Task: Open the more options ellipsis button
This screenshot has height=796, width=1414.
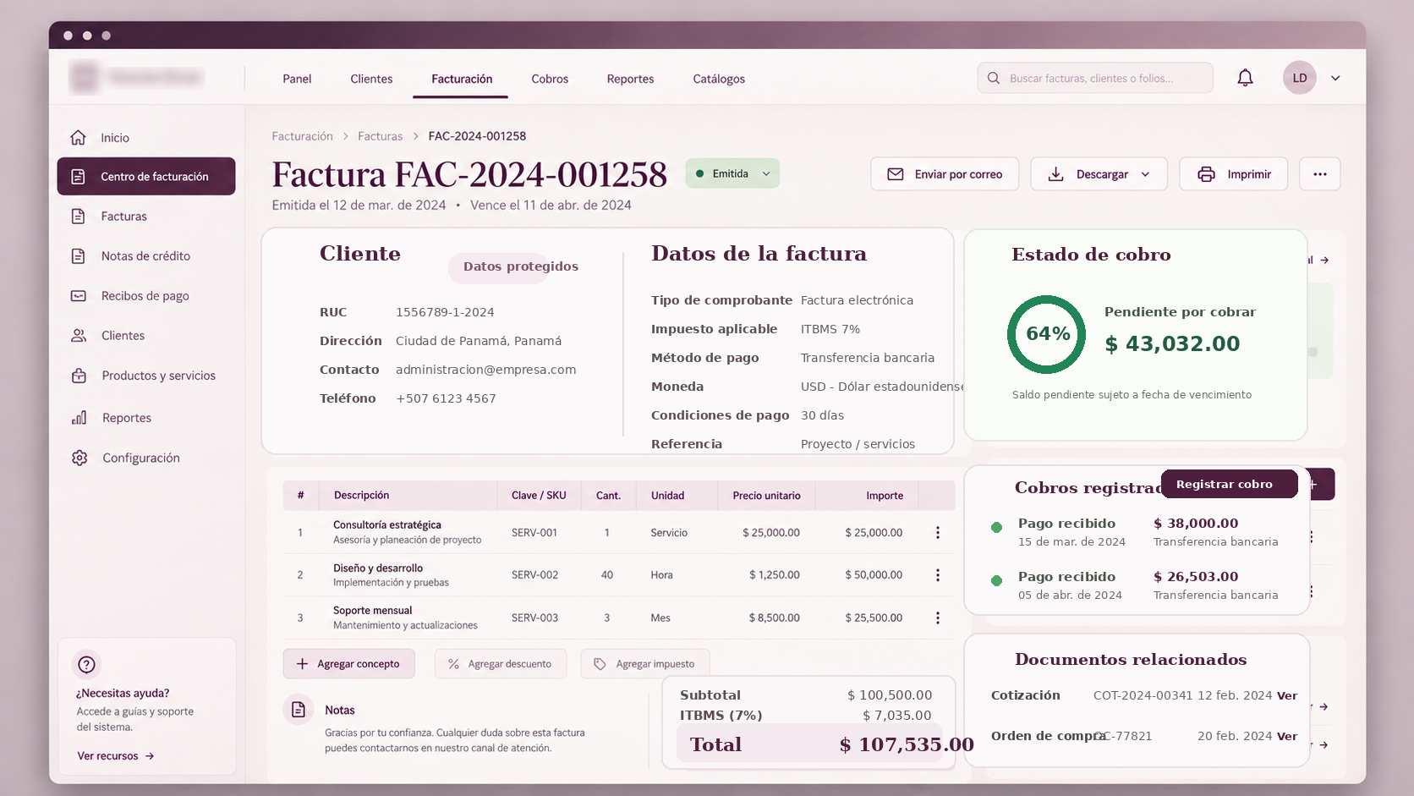Action: point(1320,174)
